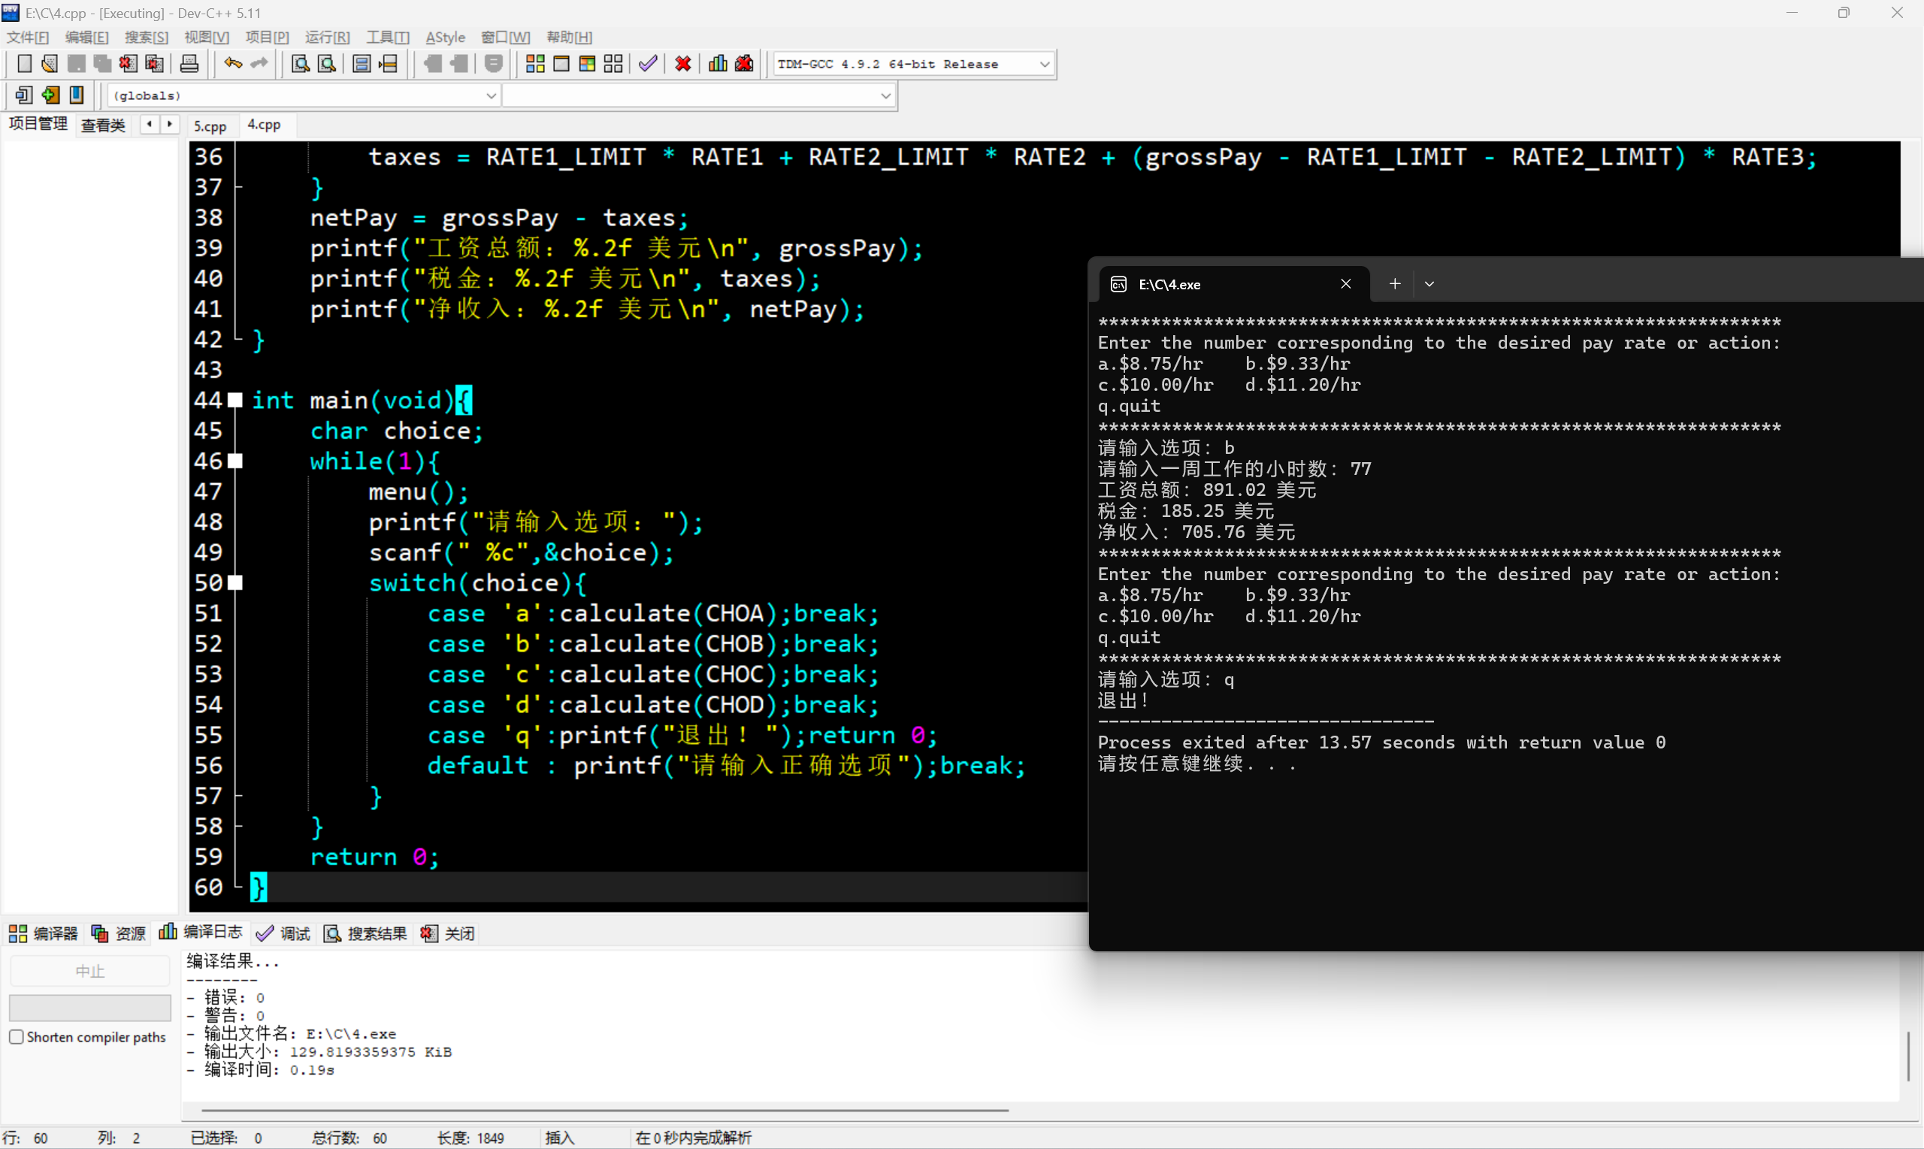
Task: Toggle Shorten compiler paths checkbox
Action: pyautogui.click(x=17, y=1037)
